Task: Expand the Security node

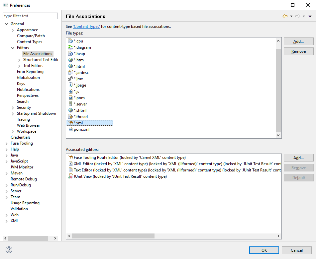Action: click(x=13, y=108)
